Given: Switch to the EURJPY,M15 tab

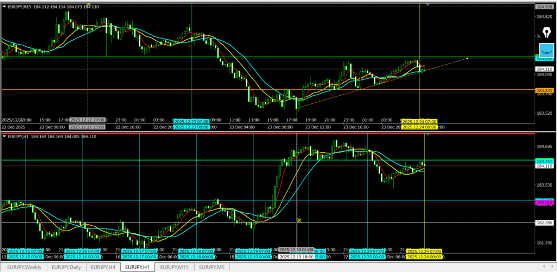Looking at the screenshot, I should coord(175,267).
